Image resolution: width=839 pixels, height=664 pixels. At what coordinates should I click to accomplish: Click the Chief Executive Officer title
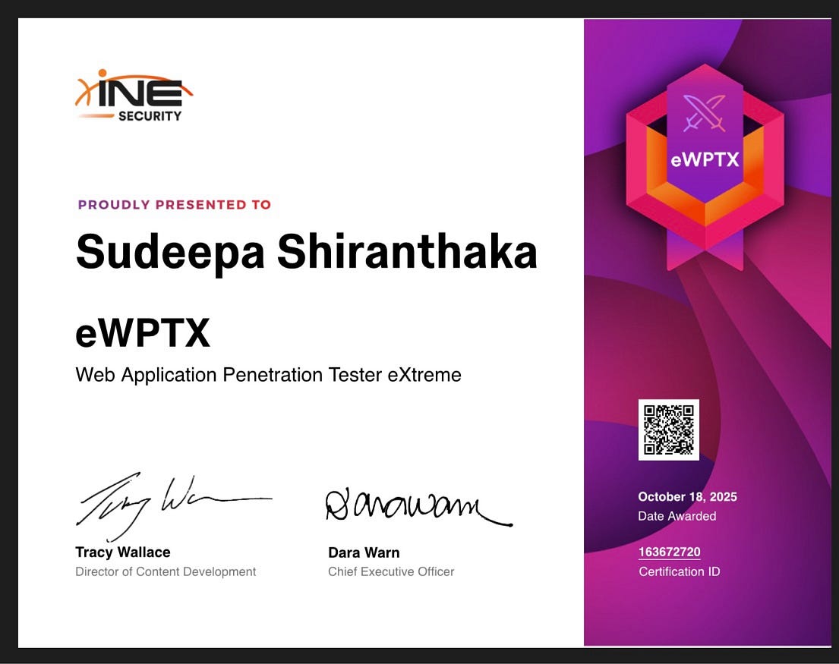coord(391,571)
